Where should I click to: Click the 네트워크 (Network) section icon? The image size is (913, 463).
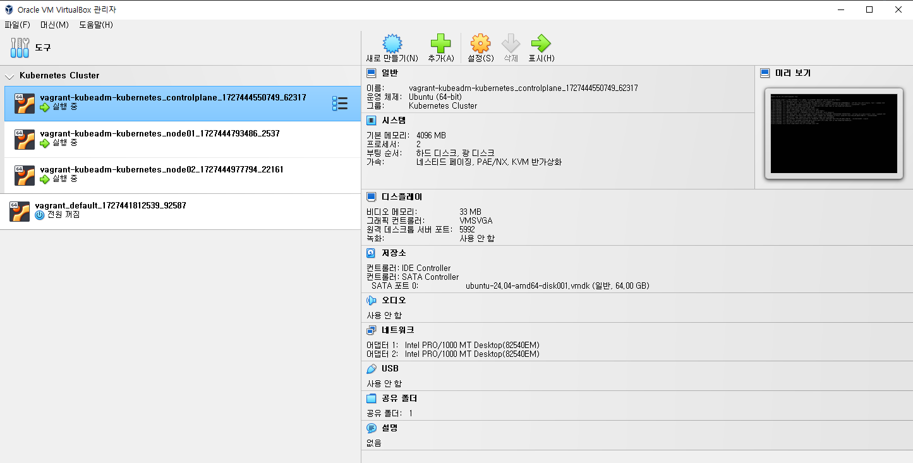[x=372, y=330]
